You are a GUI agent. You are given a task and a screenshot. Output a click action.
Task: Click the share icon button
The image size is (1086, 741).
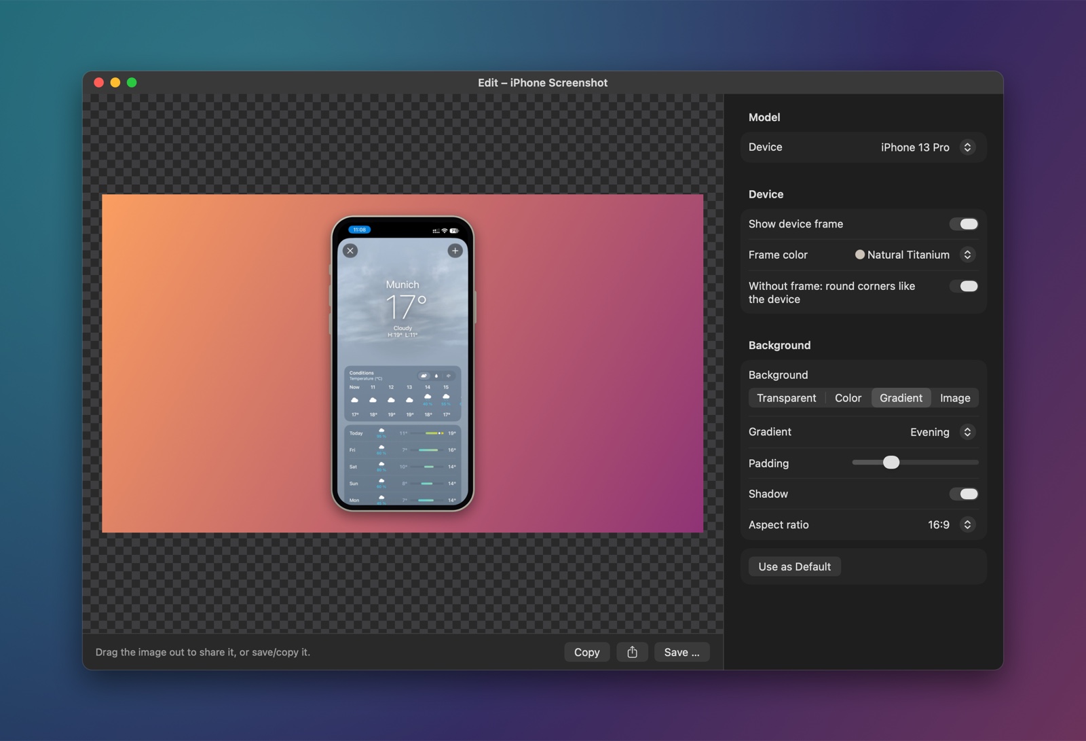point(632,652)
